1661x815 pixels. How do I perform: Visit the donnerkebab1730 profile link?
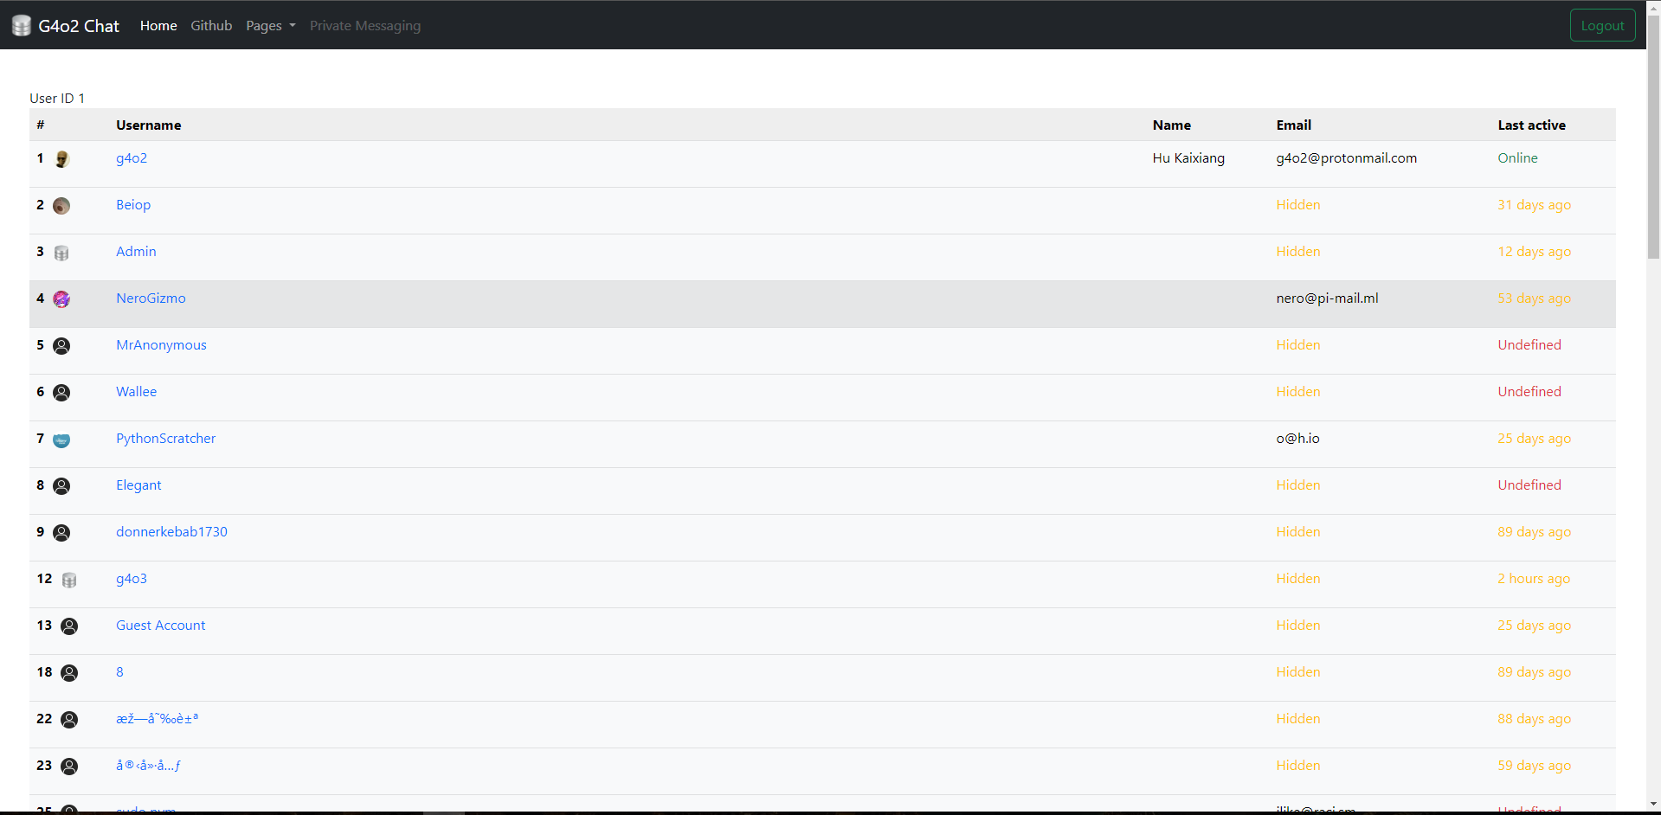171,532
